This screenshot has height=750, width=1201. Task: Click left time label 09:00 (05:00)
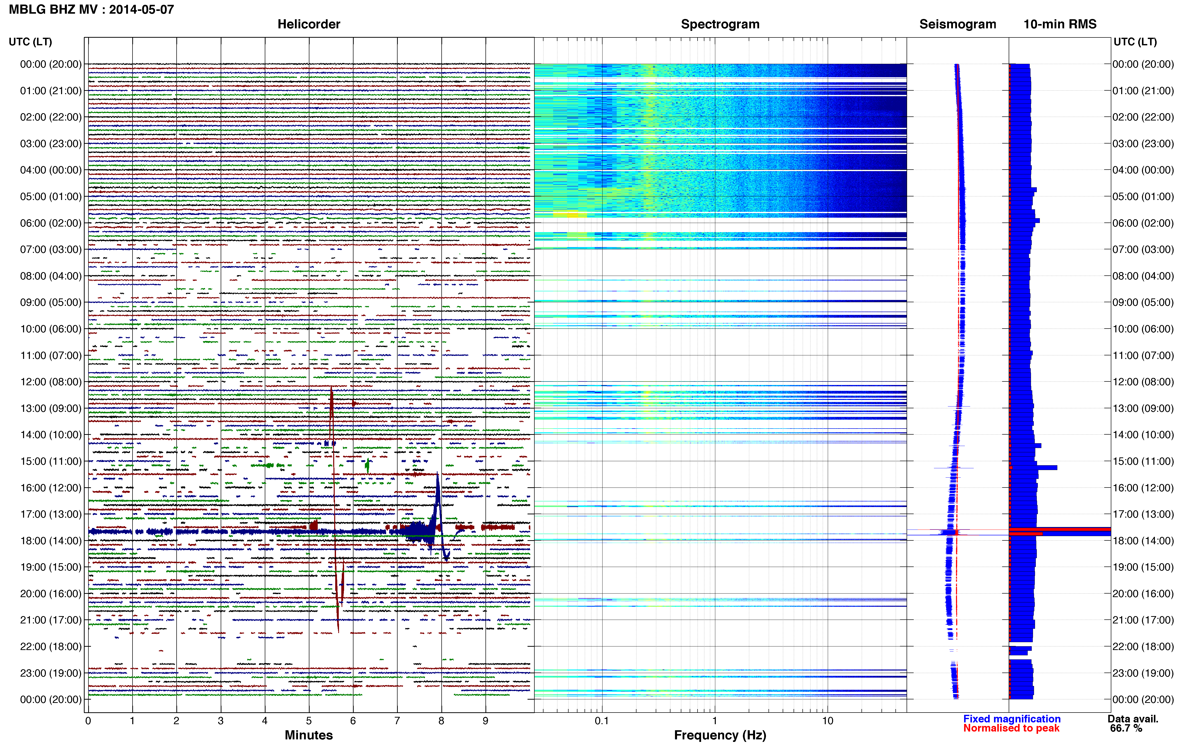(51, 302)
